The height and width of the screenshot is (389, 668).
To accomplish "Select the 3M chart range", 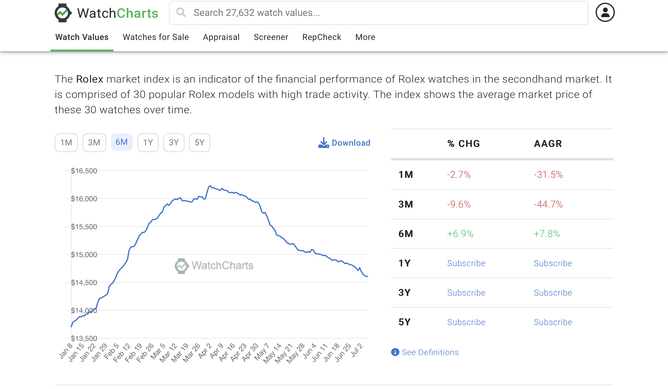I will [94, 143].
